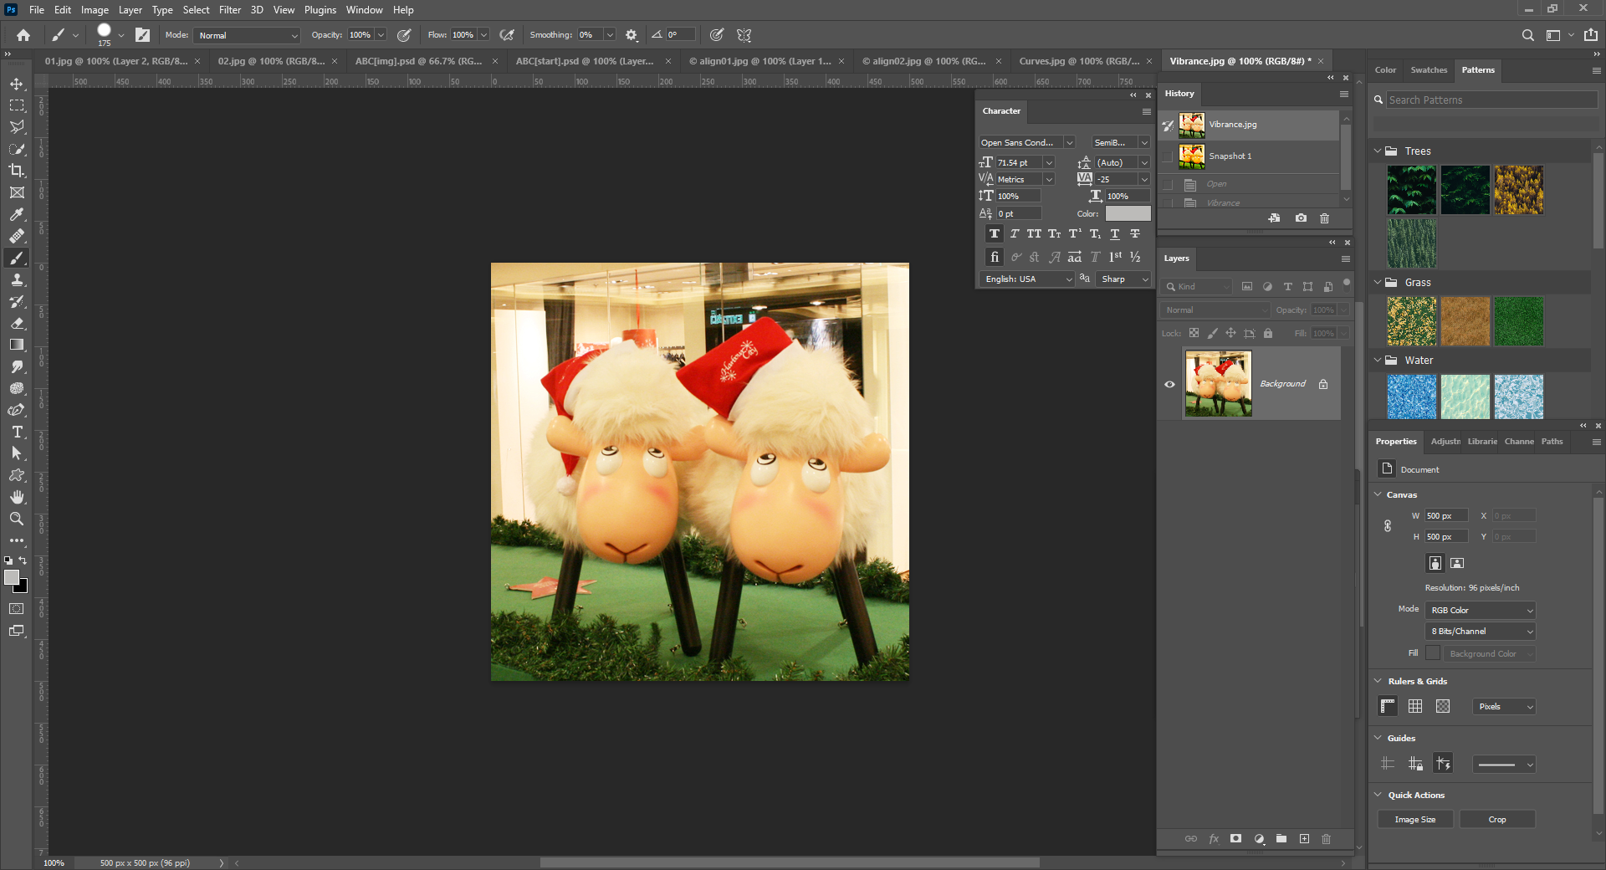Delete current state in History panel
Image resolution: width=1606 pixels, height=870 pixels.
[x=1324, y=218]
